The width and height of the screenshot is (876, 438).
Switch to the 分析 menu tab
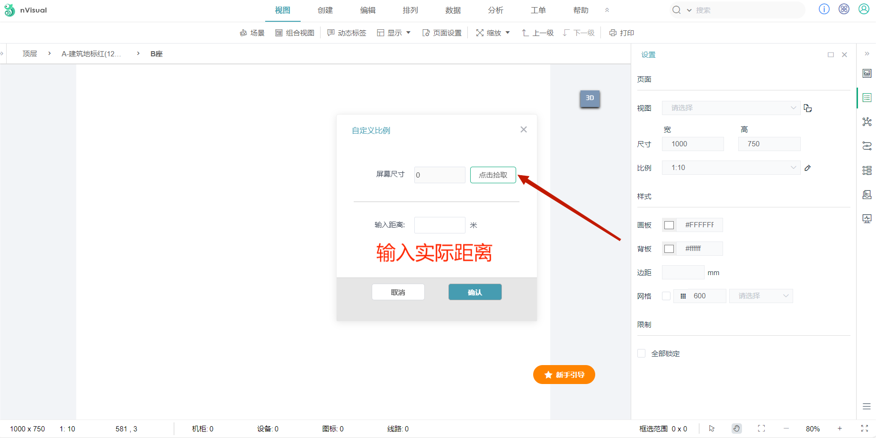click(496, 10)
